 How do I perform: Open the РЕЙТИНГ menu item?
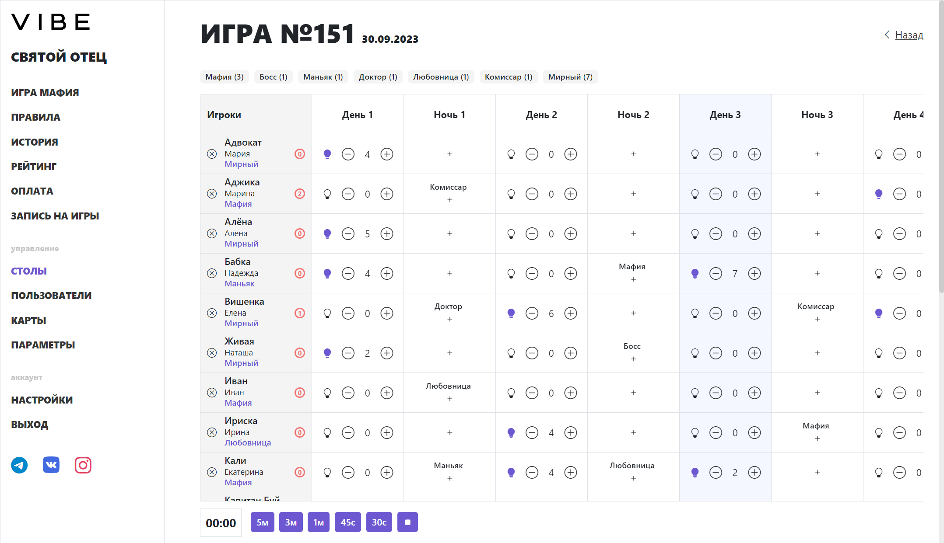[x=34, y=167]
